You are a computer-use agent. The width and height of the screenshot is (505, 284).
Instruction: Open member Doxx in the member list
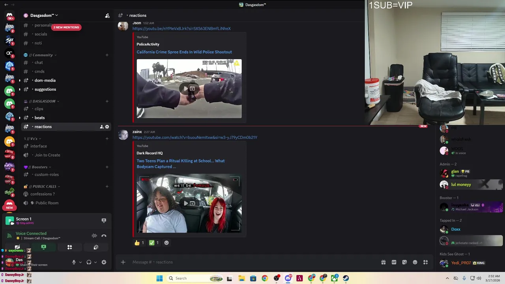(x=471, y=229)
